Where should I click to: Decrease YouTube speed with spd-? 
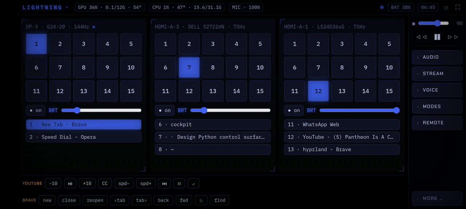coord(124,183)
